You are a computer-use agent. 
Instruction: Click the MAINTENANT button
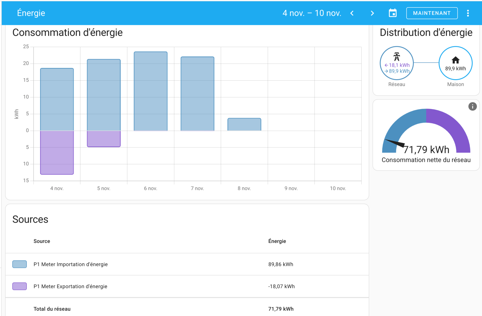coord(432,13)
